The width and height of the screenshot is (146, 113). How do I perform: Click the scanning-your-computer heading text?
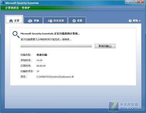[50, 33]
